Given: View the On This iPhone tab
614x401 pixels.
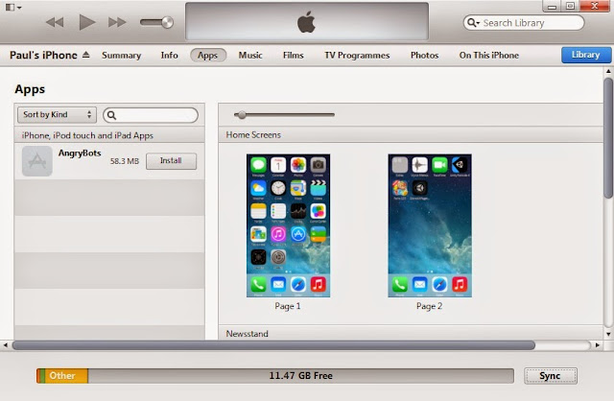Looking at the screenshot, I should coord(488,56).
